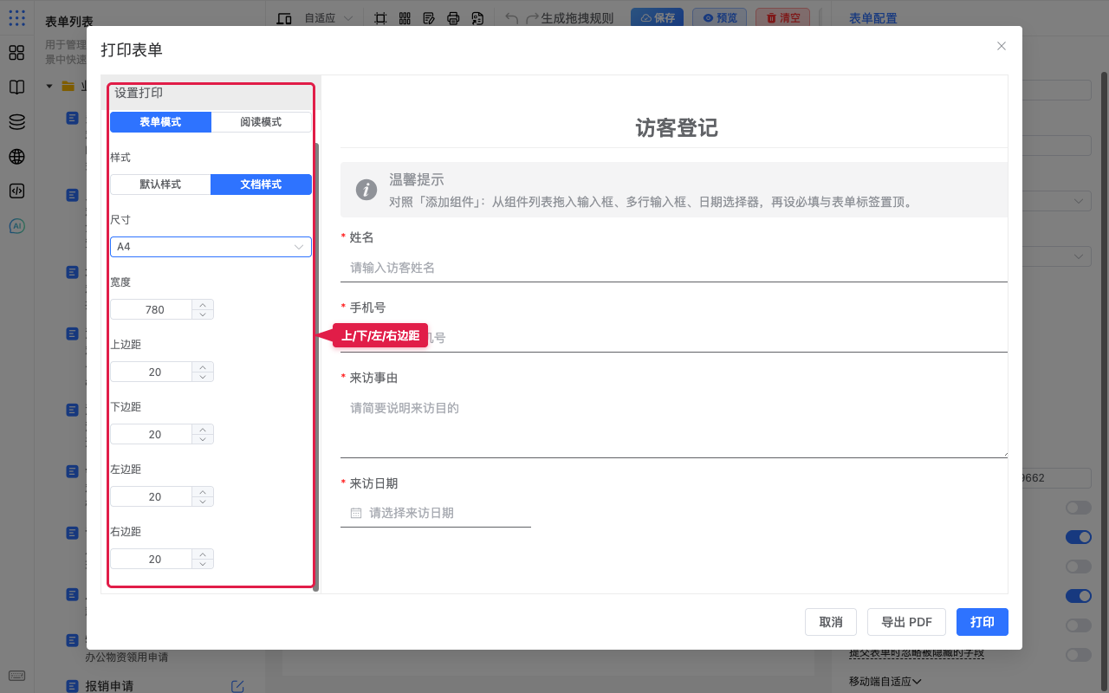
Task: Click the keyboard icon at sidebar bottom
Action: pyautogui.click(x=16, y=676)
